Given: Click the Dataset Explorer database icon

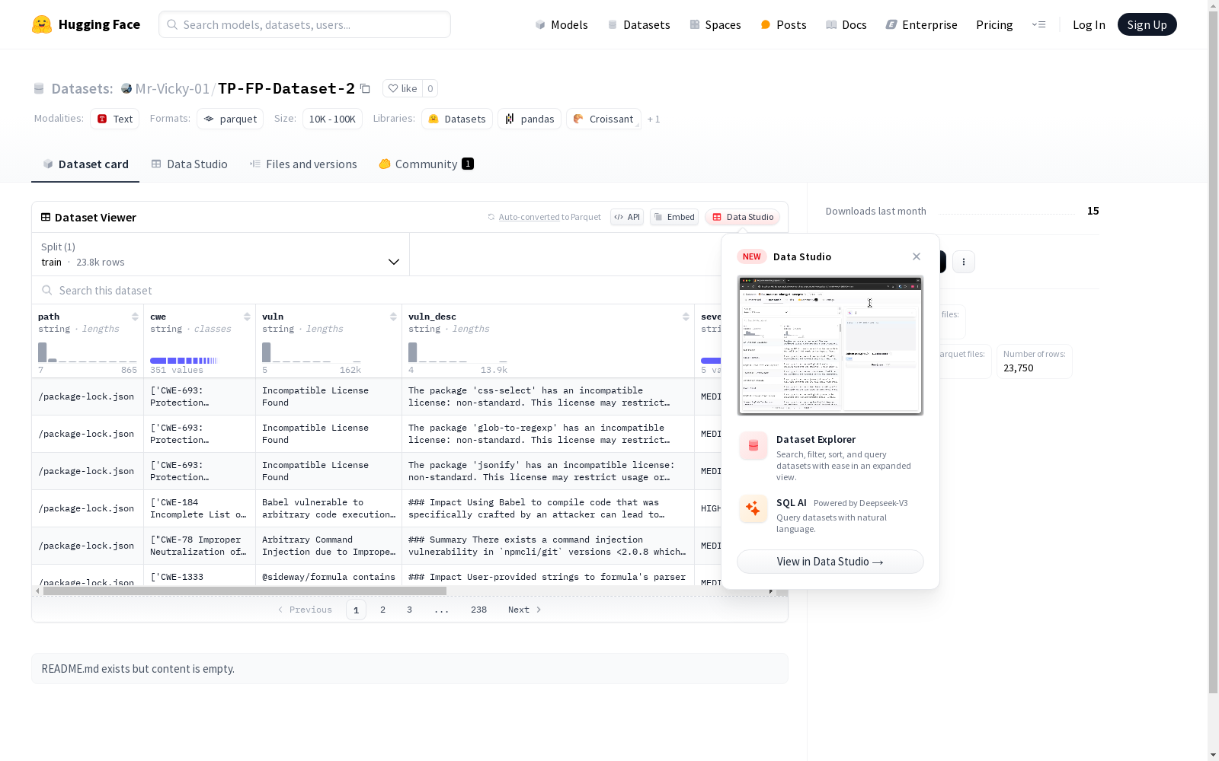Looking at the screenshot, I should [x=753, y=446].
